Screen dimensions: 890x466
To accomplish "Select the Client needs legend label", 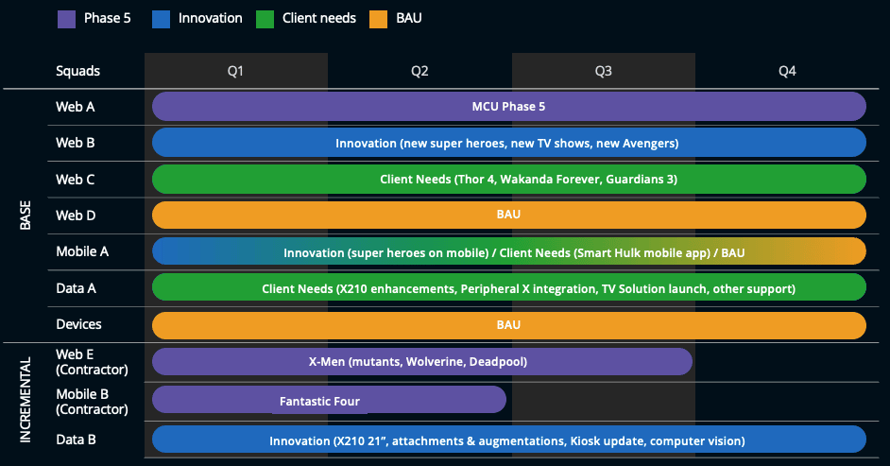I will [x=319, y=18].
